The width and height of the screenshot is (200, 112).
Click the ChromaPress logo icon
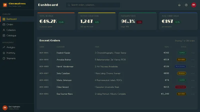coord(5,5)
